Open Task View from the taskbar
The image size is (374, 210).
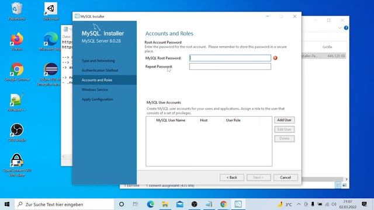[136, 204]
